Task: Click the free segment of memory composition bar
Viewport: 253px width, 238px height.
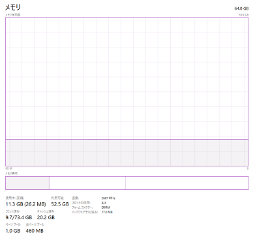Action: point(187,183)
